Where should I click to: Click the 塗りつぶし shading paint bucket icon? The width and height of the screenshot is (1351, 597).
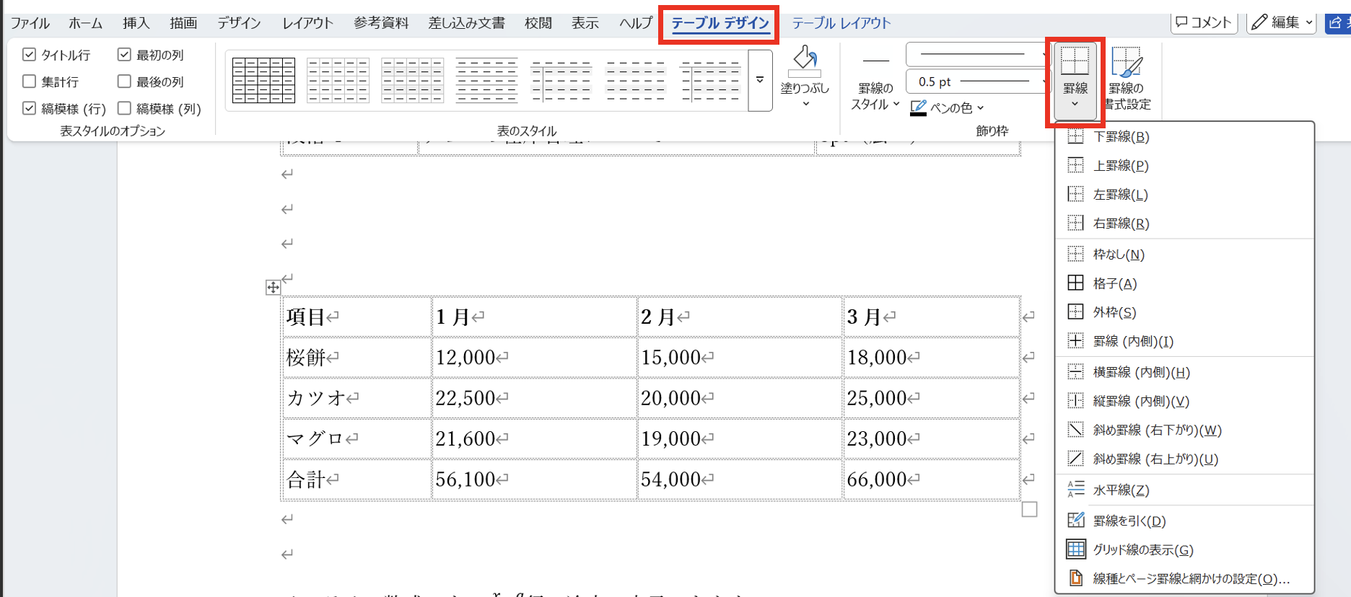pyautogui.click(x=805, y=61)
